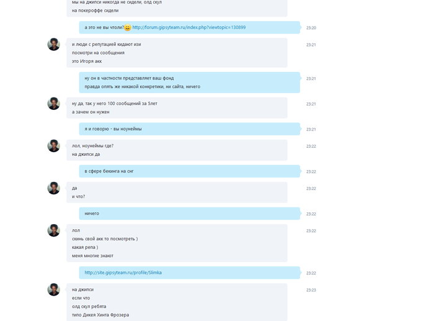Select the "ничего" message bubble
Image resolution: width=434 pixels, height=321 pixels.
pyautogui.click(x=190, y=214)
